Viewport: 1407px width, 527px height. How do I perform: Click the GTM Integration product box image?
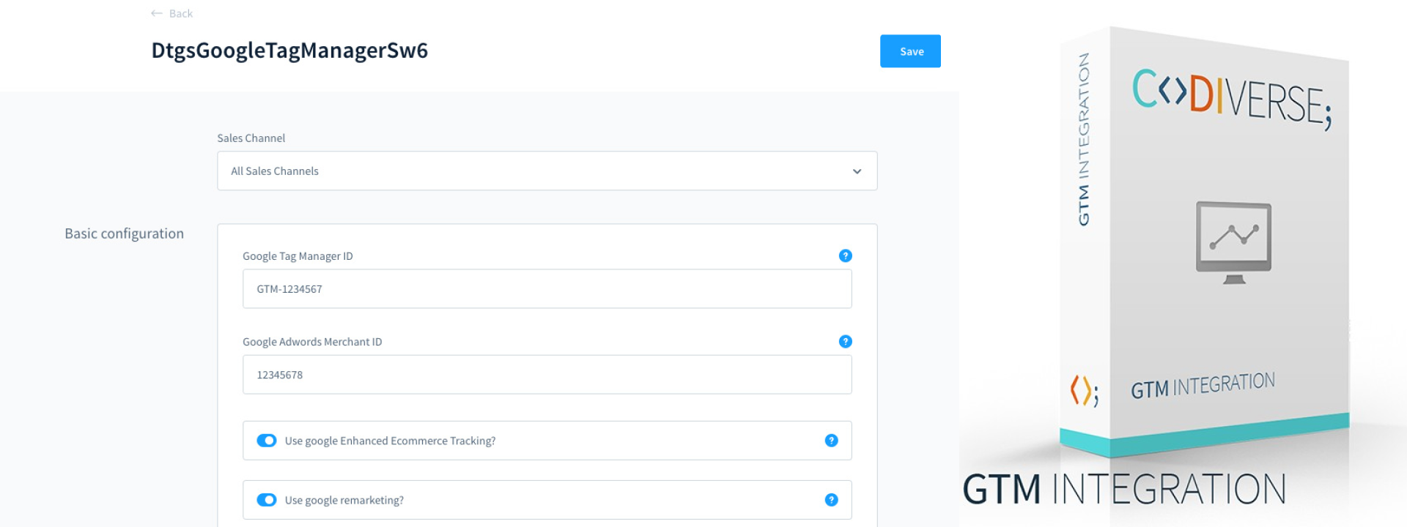[1205, 242]
